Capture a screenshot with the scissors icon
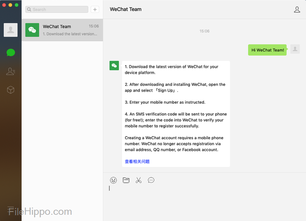306x221 pixels. 139,180
